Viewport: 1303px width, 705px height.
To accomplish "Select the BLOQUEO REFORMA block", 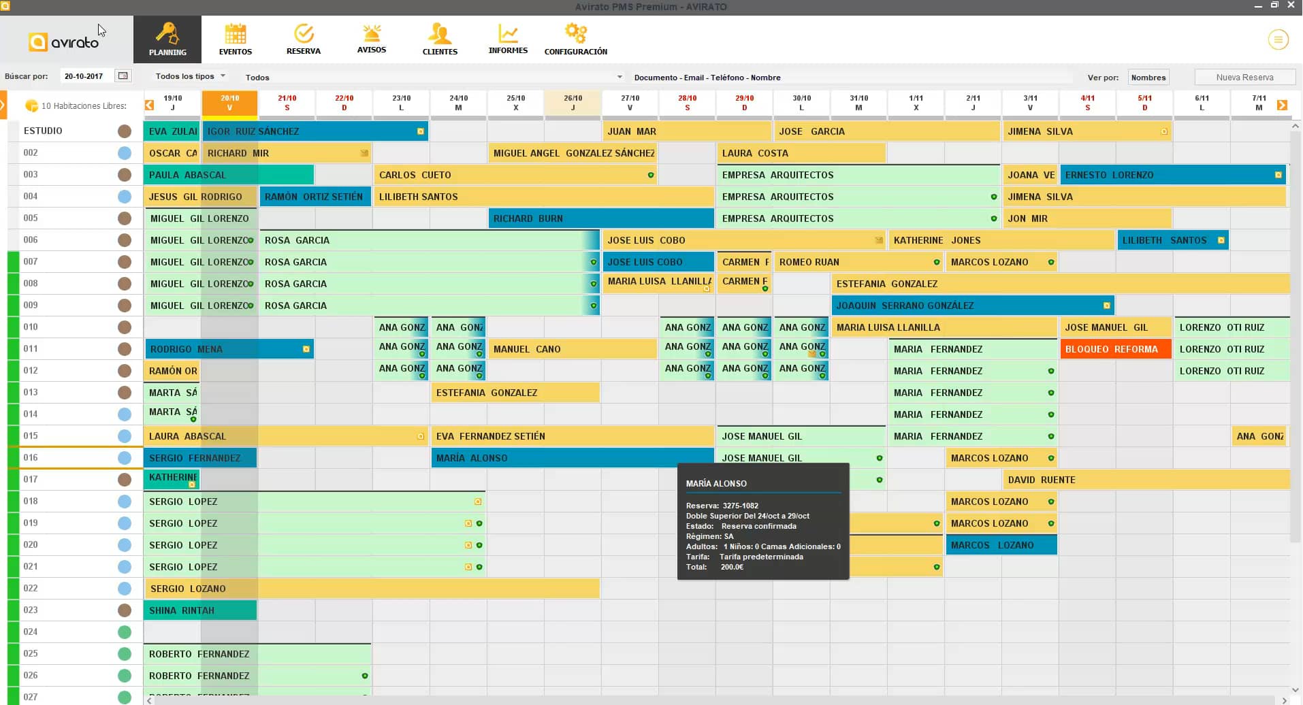I will 1115,349.
